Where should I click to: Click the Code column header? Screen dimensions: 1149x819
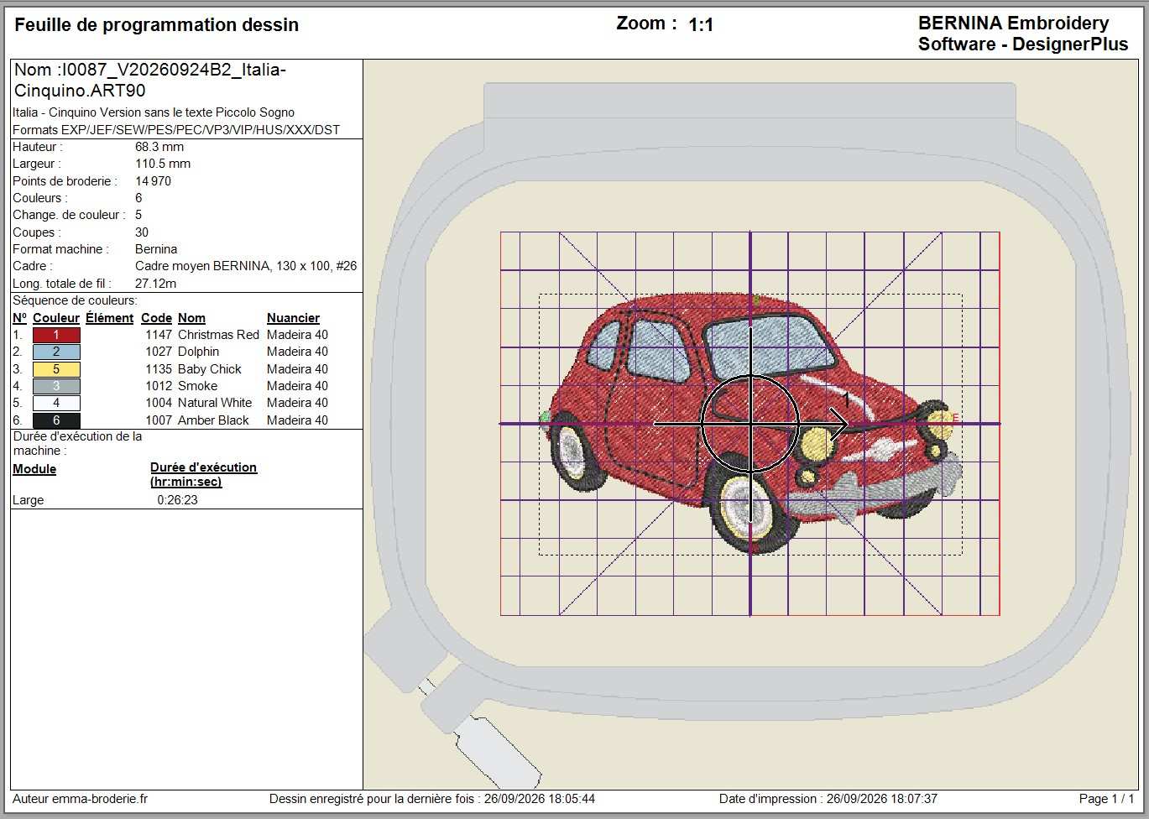coord(156,318)
